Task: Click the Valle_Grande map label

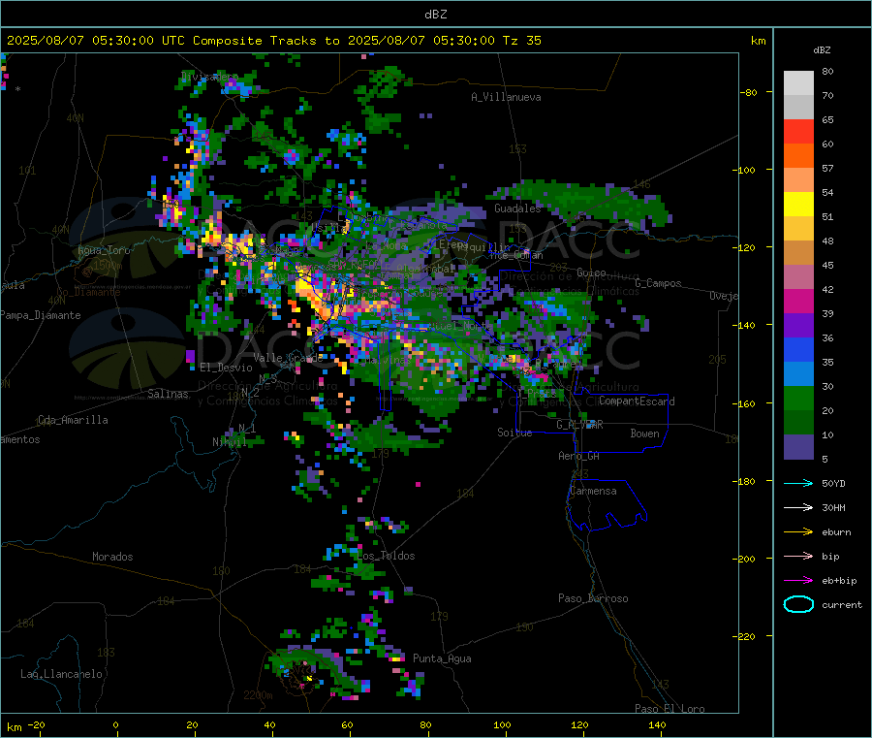Action: tap(288, 358)
